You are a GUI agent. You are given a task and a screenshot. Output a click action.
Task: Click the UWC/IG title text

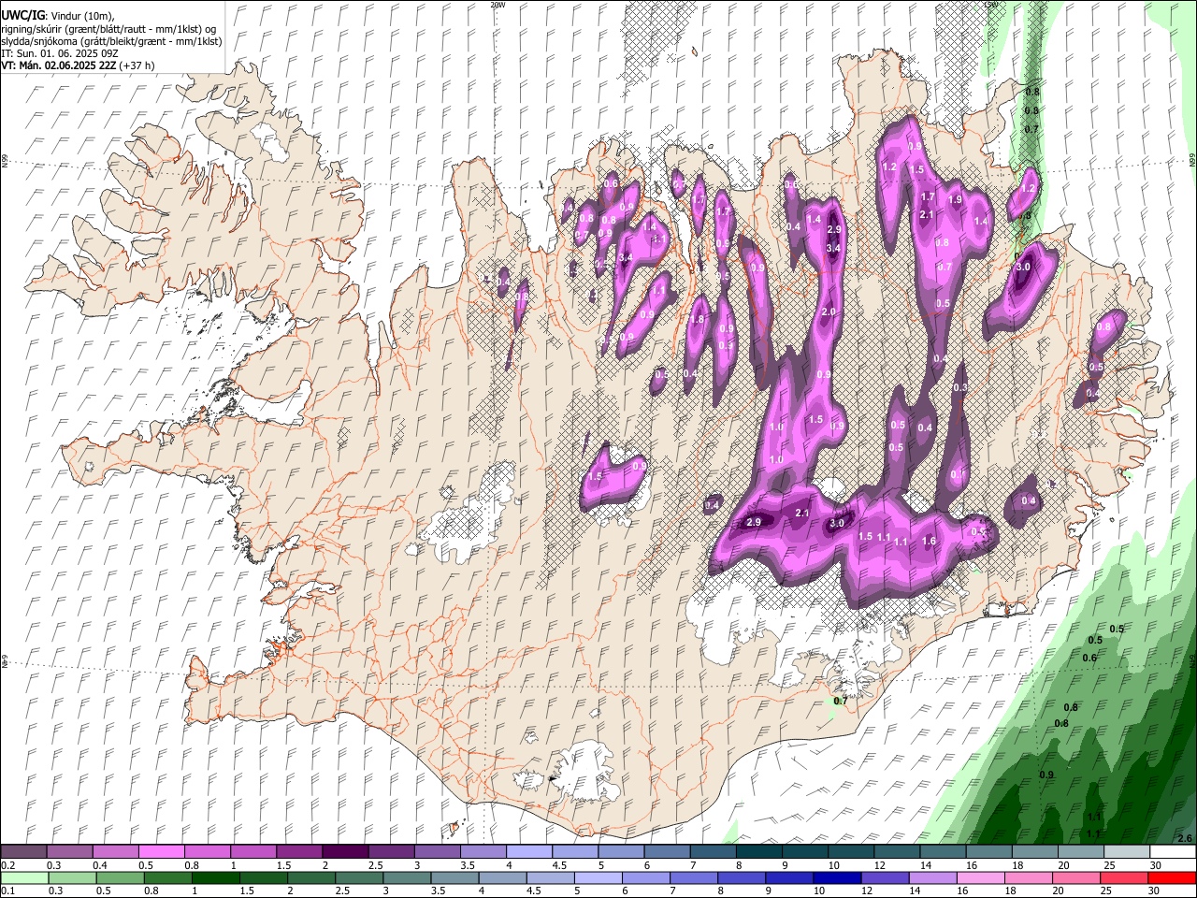click(22, 16)
